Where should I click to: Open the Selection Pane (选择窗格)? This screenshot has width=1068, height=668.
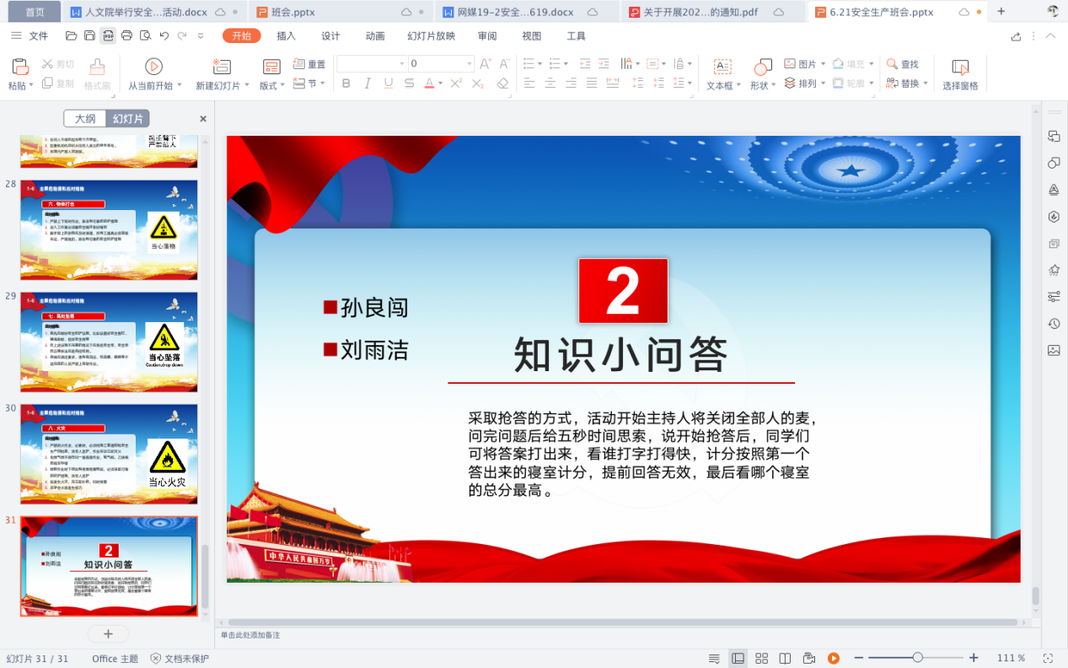[960, 67]
